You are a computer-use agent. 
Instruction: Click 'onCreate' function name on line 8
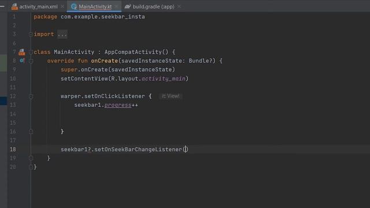[104, 61]
